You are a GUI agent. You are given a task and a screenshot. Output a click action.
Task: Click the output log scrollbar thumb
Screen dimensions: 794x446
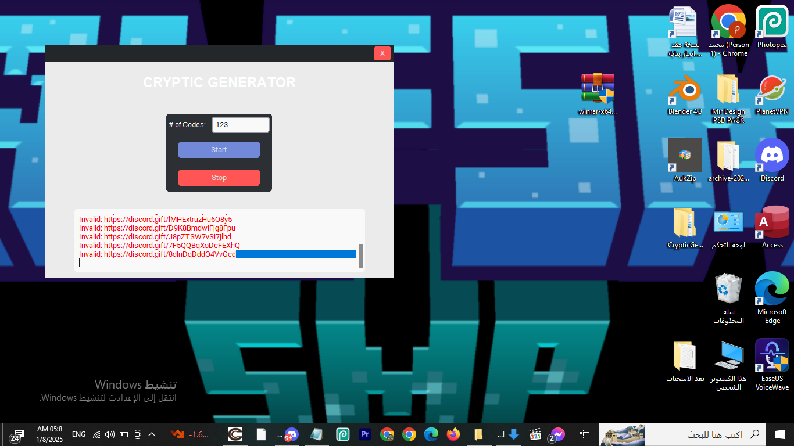(361, 256)
